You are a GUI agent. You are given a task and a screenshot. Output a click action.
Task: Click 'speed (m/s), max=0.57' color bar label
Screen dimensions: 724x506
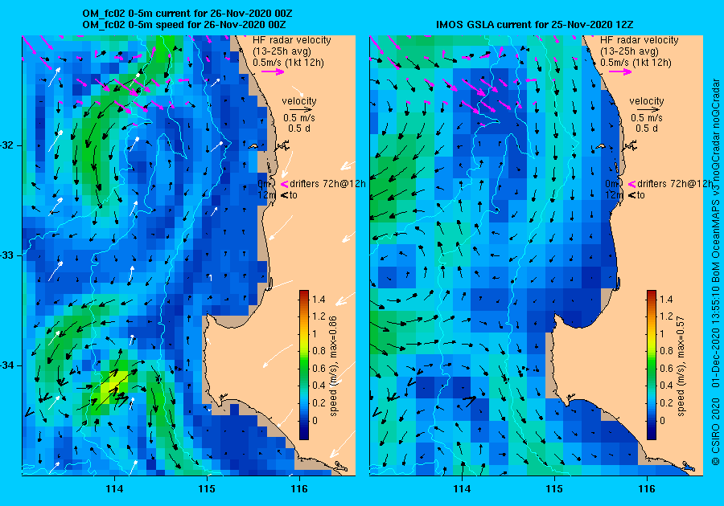click(681, 365)
